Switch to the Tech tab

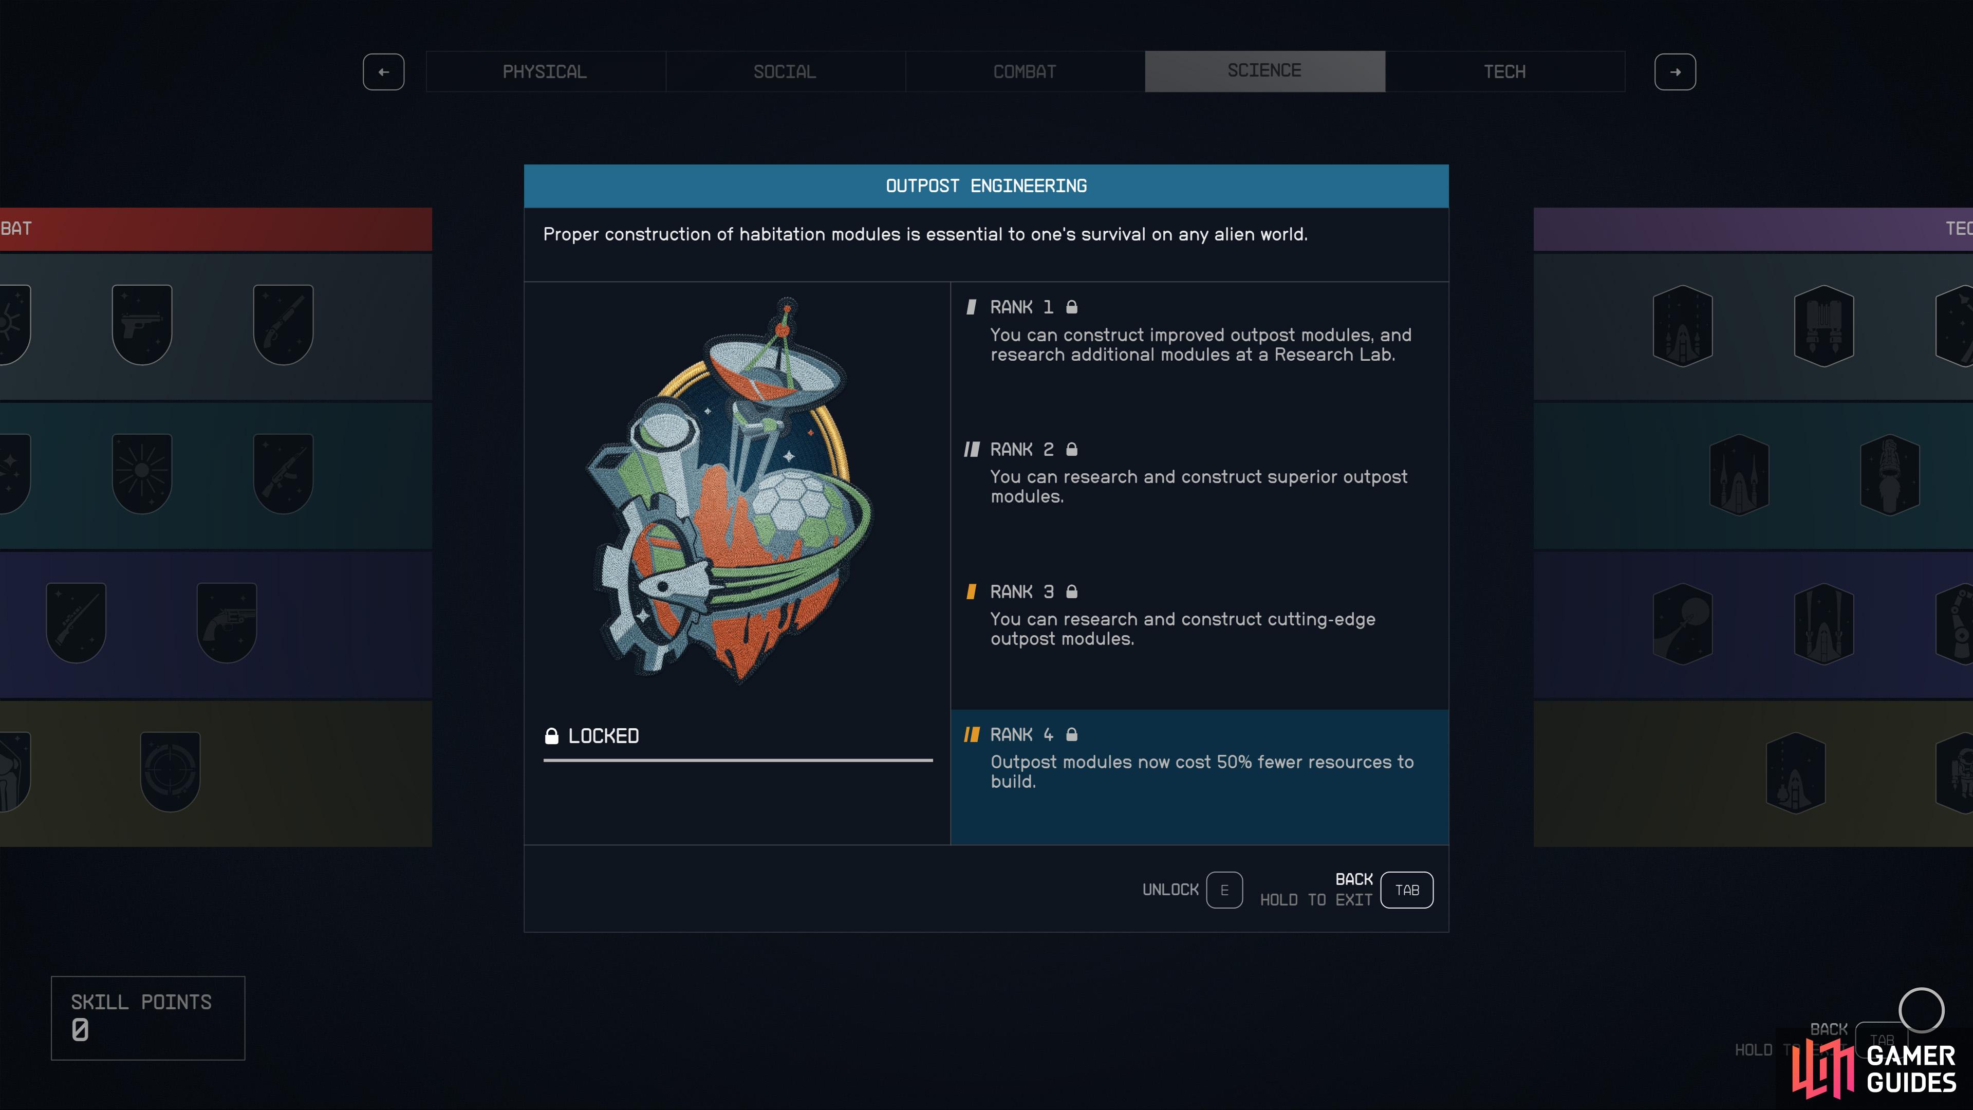[x=1504, y=71]
